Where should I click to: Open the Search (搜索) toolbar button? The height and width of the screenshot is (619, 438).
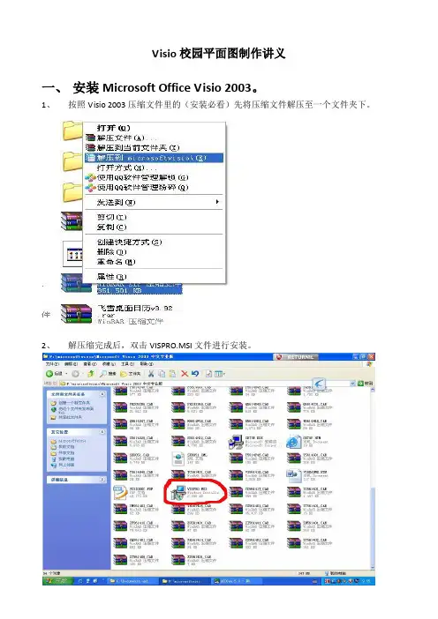click(108, 374)
